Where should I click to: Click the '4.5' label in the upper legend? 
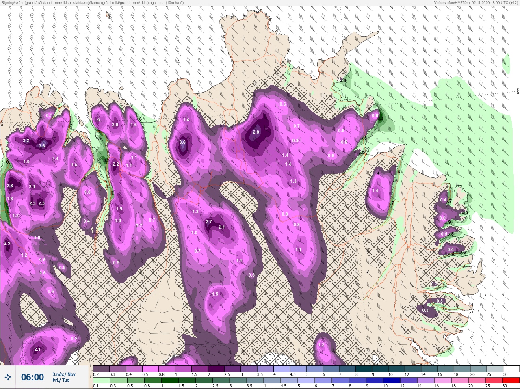point(292,374)
